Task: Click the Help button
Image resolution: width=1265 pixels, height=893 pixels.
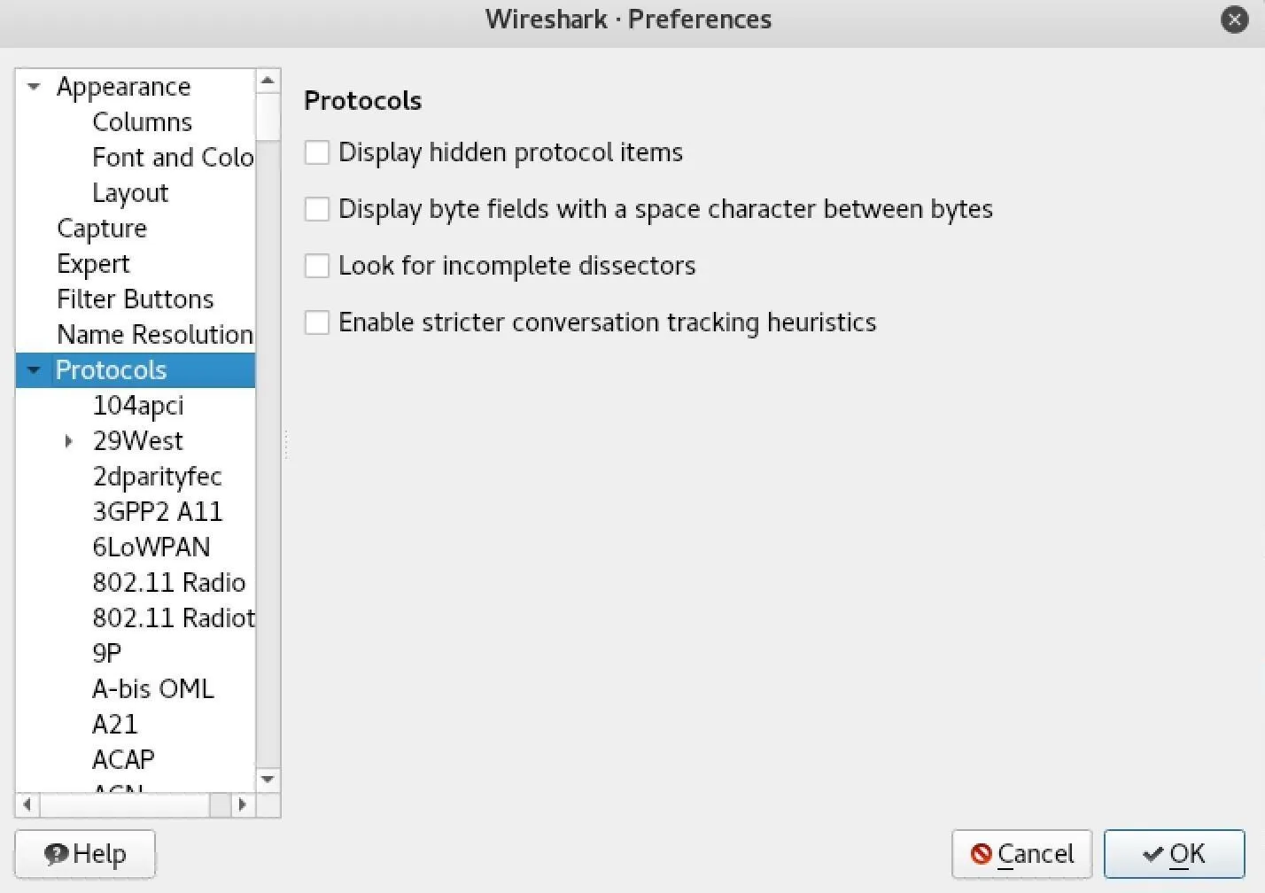Action: (x=85, y=854)
